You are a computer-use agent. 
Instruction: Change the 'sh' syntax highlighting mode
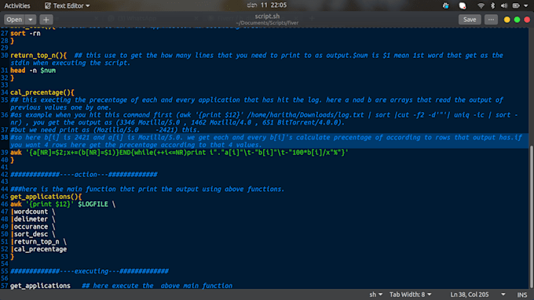click(x=375, y=295)
